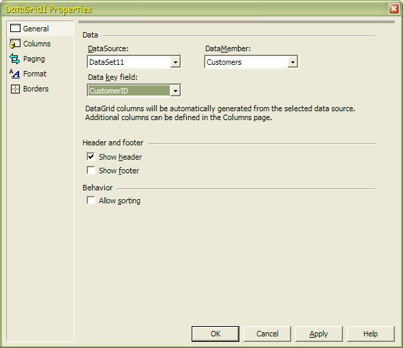
Task: Click the DataSet11 combo box field
Action: [134, 61]
